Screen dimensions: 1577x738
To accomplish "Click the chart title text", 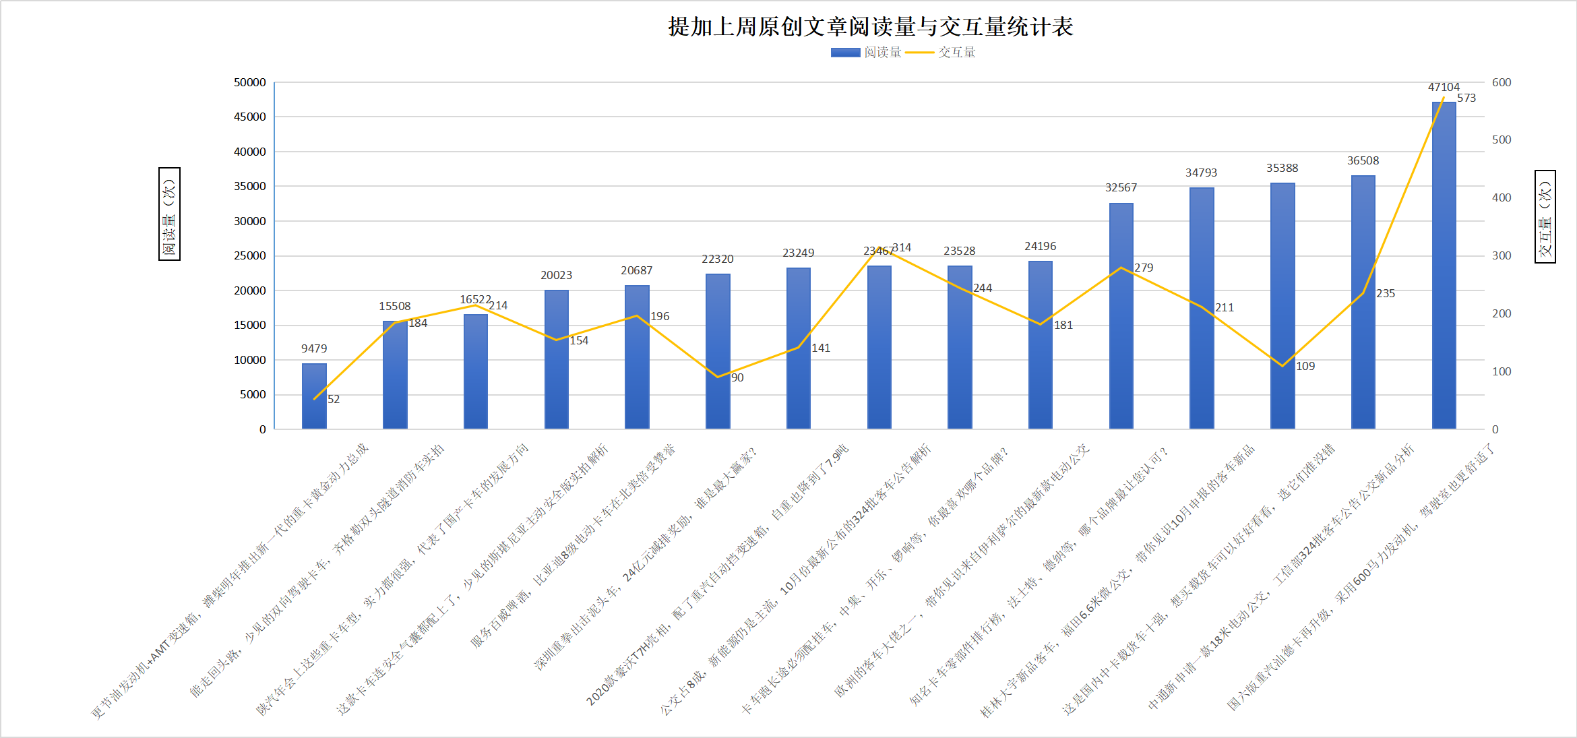I will coord(870,27).
